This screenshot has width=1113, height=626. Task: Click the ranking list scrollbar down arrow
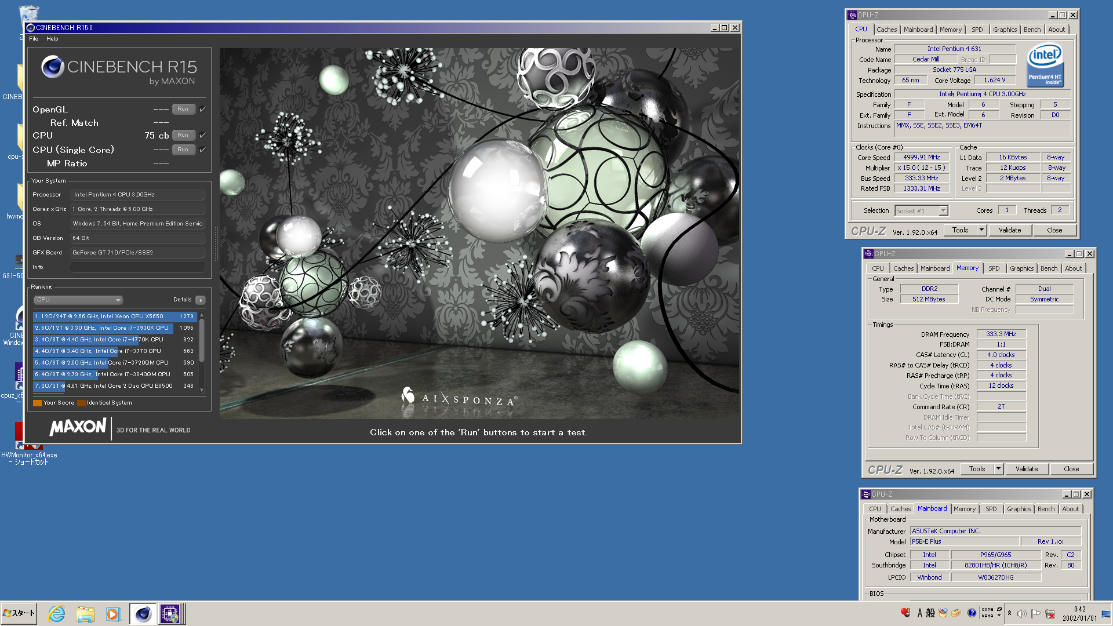pyautogui.click(x=202, y=390)
